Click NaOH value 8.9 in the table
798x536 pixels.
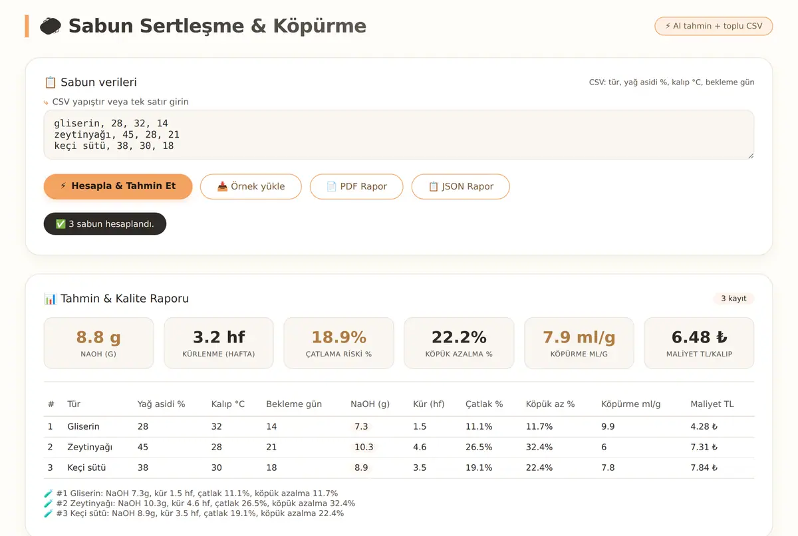361,468
